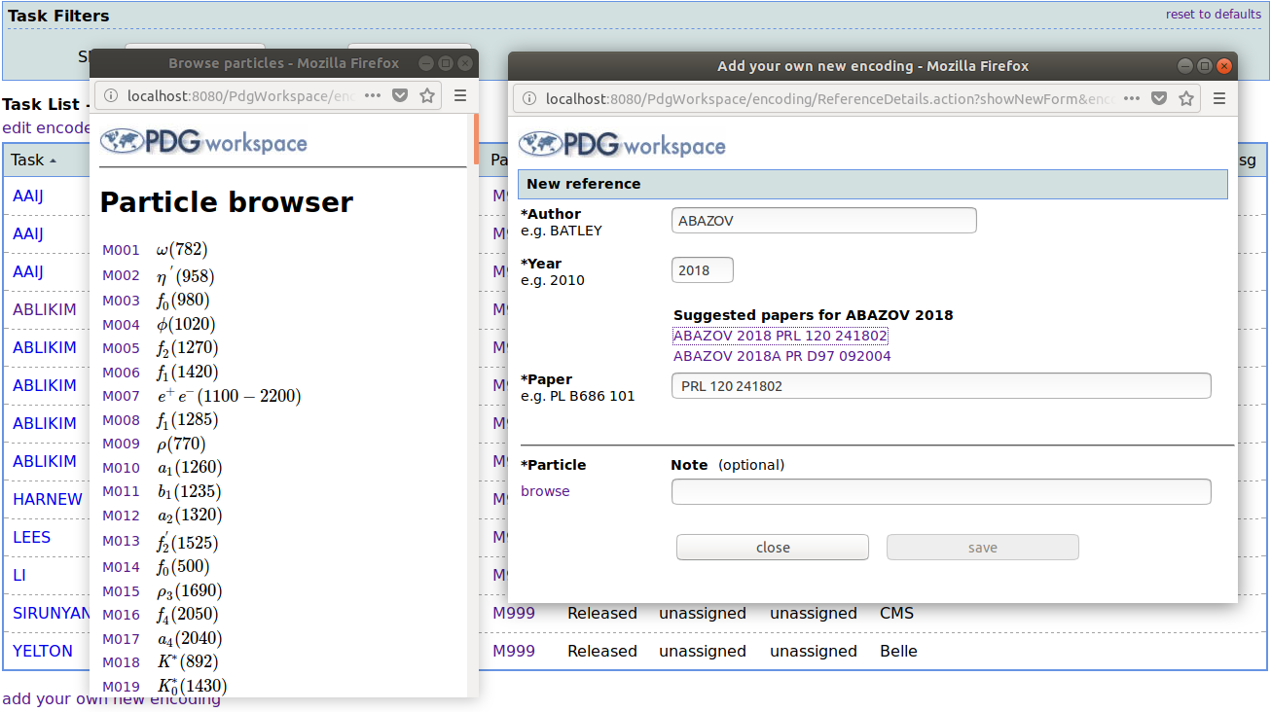Image resolution: width=1271 pixels, height=712 pixels.
Task: Click the save button
Action: [x=982, y=548]
